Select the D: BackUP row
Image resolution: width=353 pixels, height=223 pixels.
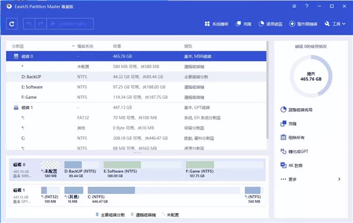pos(136,77)
